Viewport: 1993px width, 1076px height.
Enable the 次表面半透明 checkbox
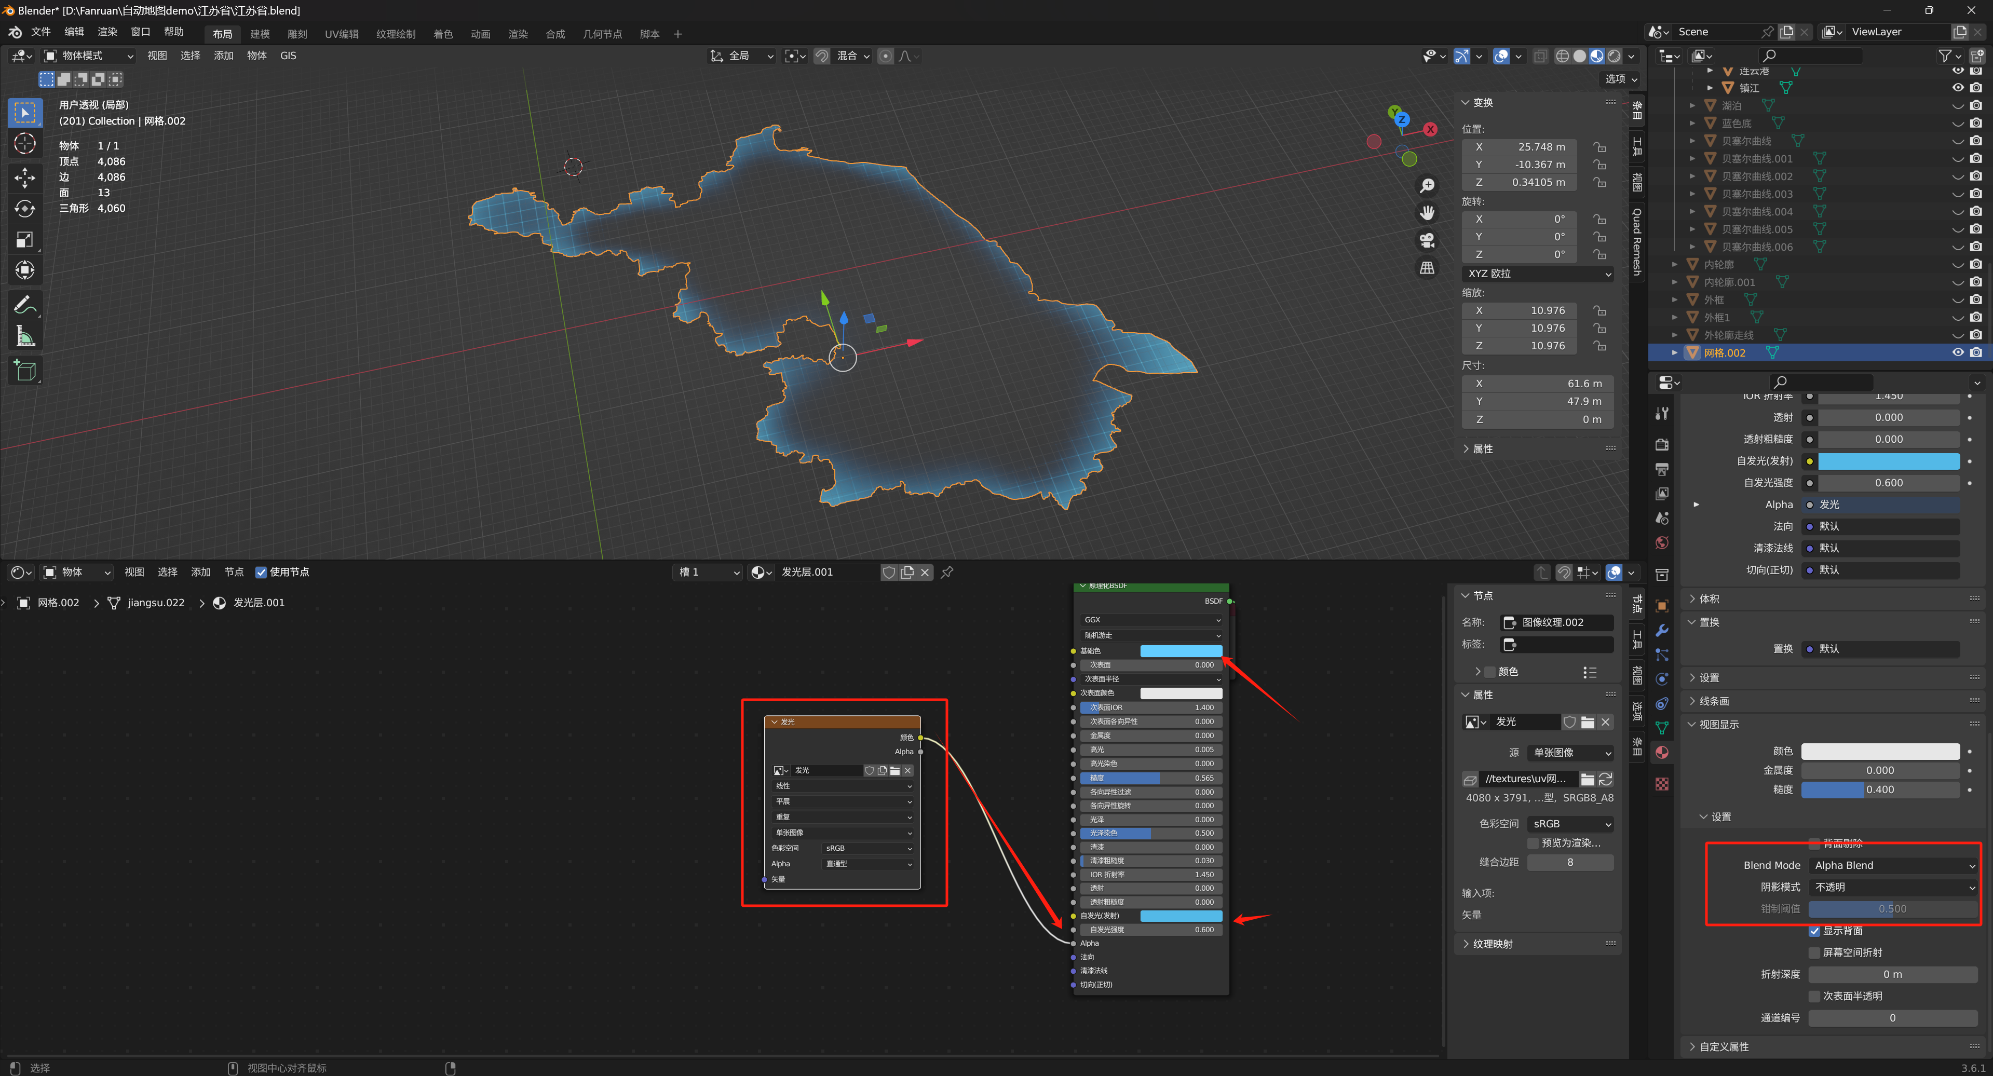[x=1814, y=996]
